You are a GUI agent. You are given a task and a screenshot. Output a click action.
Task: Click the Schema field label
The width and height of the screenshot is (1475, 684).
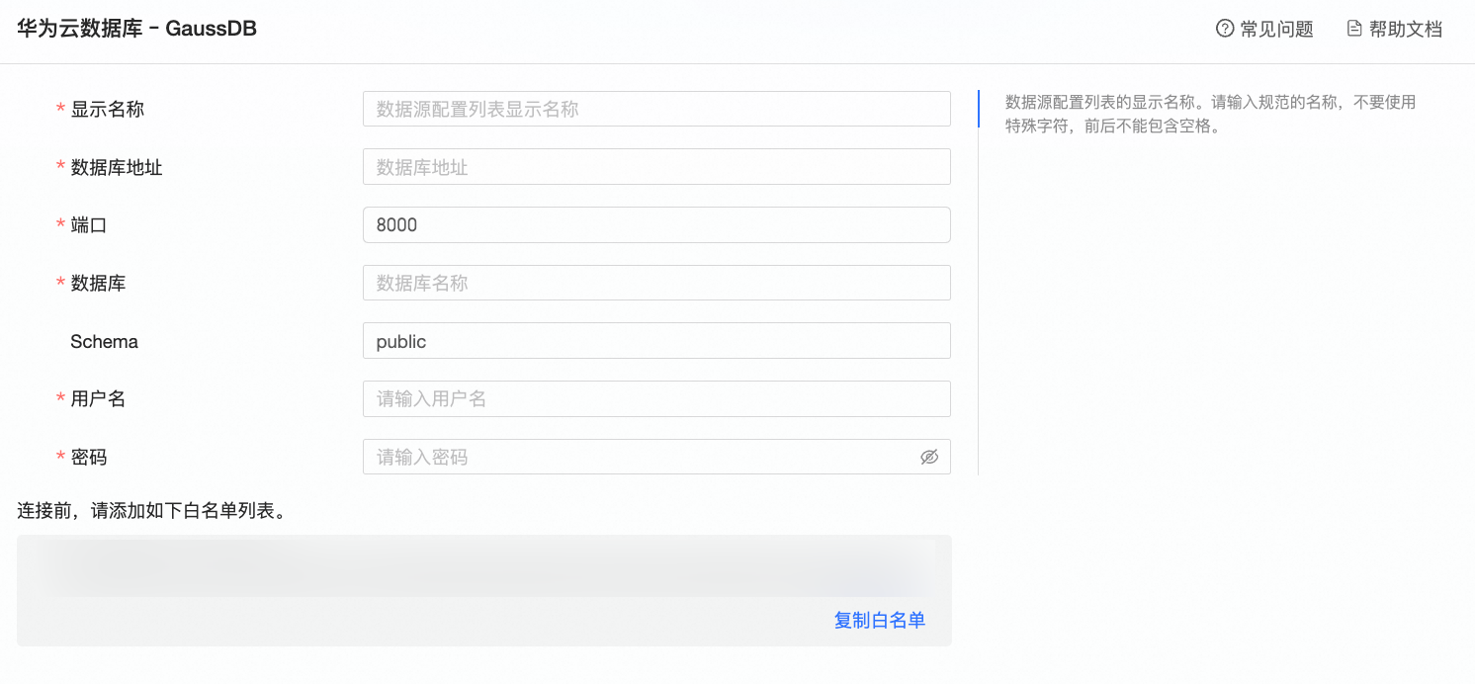(104, 341)
